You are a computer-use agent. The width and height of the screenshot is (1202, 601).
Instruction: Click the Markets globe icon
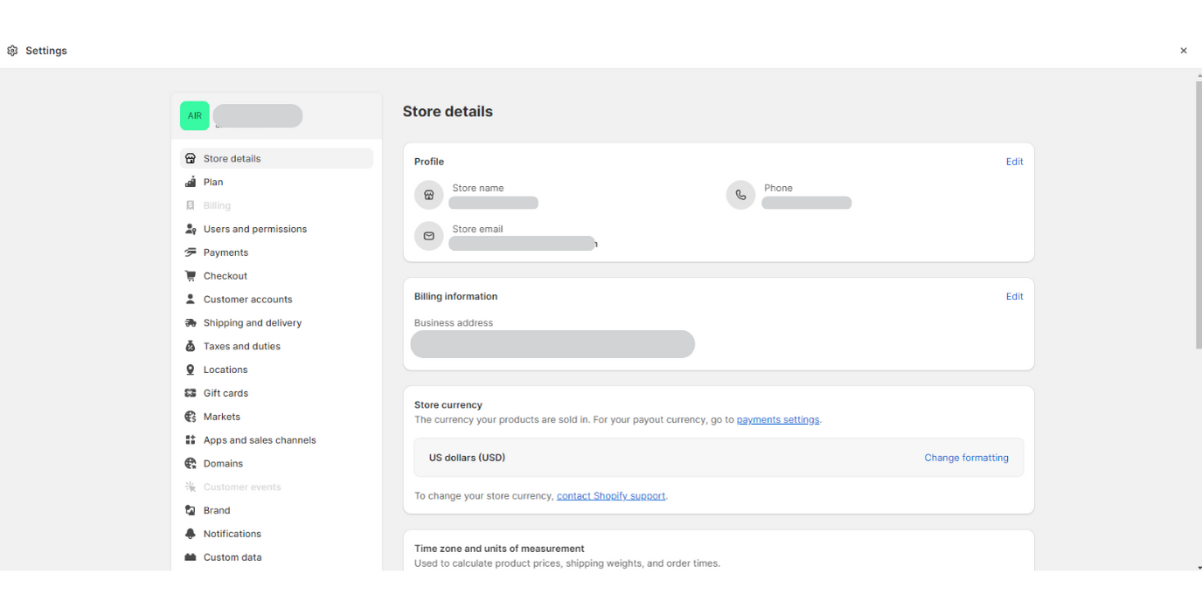191,417
